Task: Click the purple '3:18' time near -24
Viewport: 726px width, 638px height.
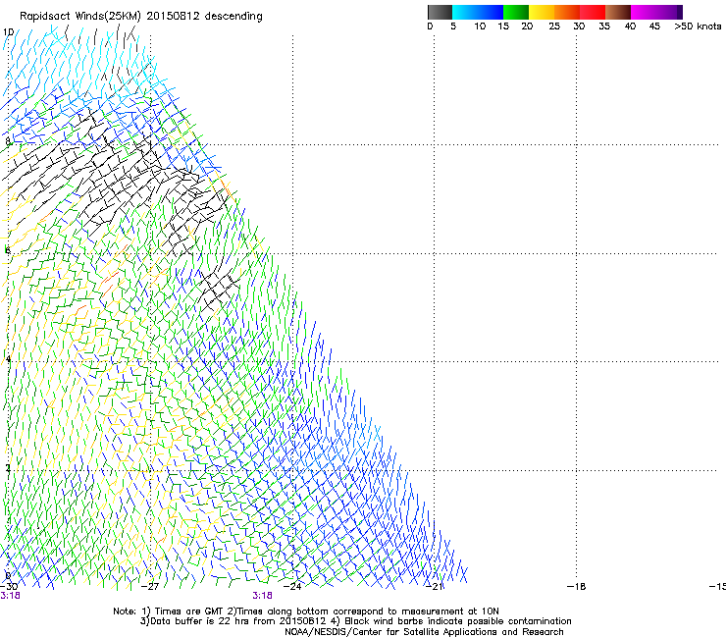Action: click(x=262, y=596)
